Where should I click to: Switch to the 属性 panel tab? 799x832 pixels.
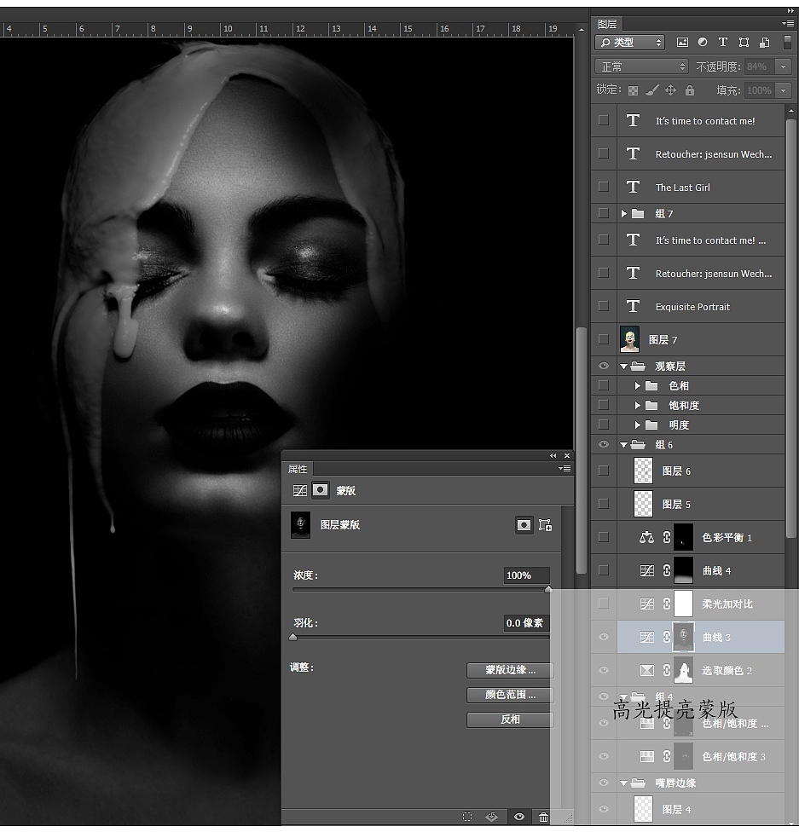(x=298, y=469)
